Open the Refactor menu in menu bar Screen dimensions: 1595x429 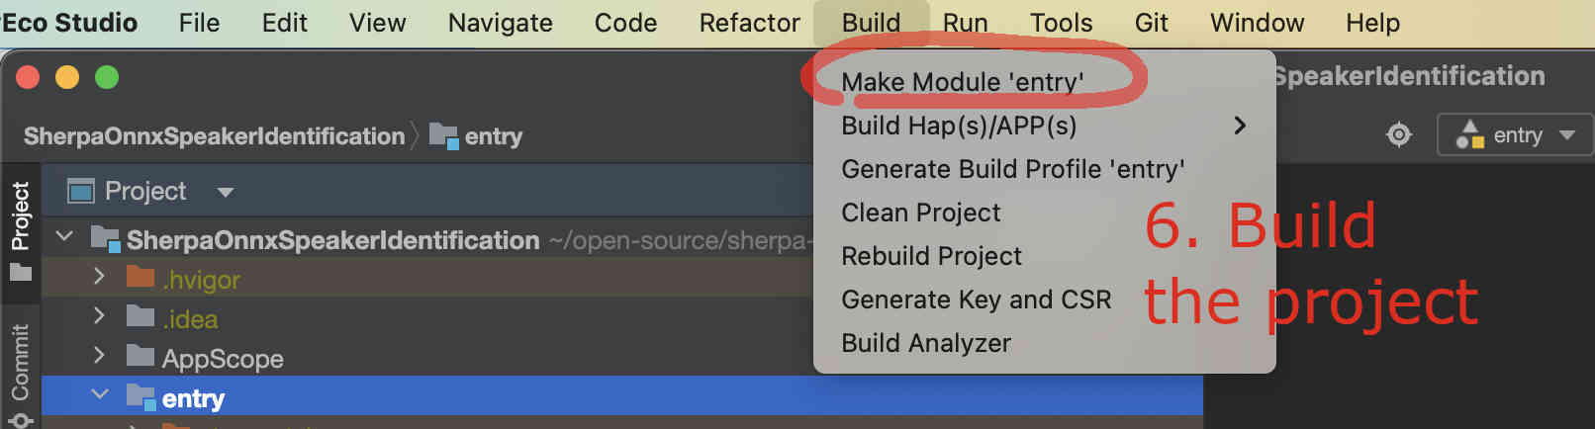click(x=749, y=23)
